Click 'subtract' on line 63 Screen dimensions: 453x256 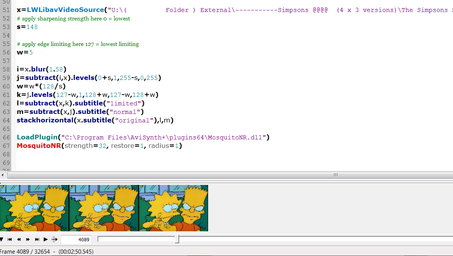coord(44,112)
